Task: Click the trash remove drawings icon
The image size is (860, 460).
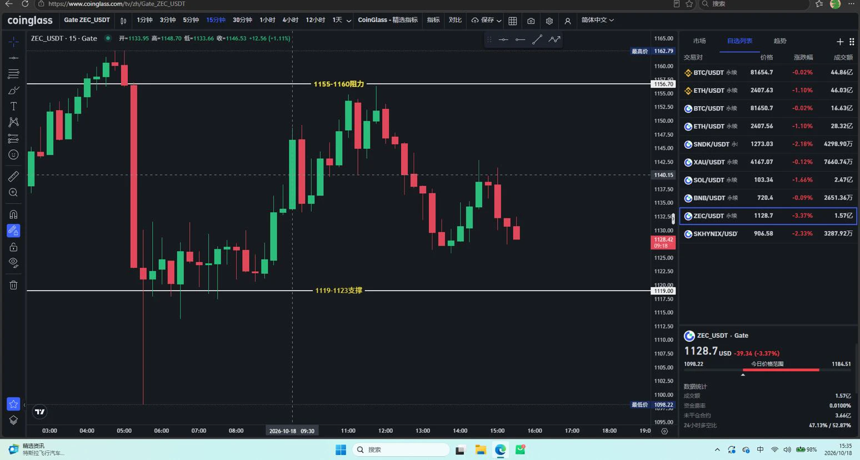Action: [13, 285]
